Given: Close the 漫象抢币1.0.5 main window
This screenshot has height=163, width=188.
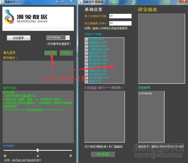Looking at the screenshot, I should click(x=71, y=1).
